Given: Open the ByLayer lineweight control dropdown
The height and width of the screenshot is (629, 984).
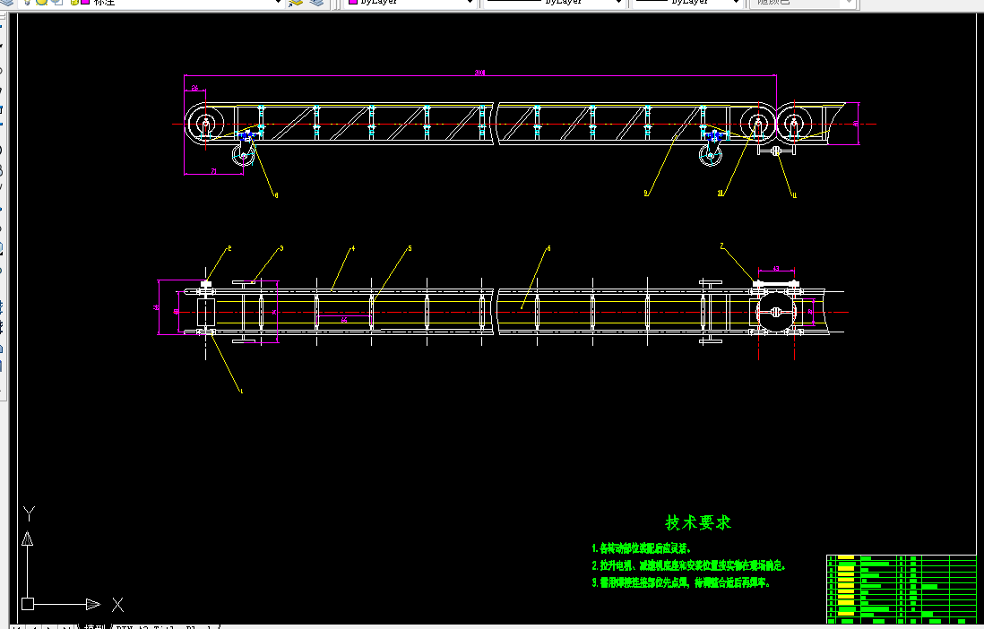Looking at the screenshot, I should click(736, 3).
